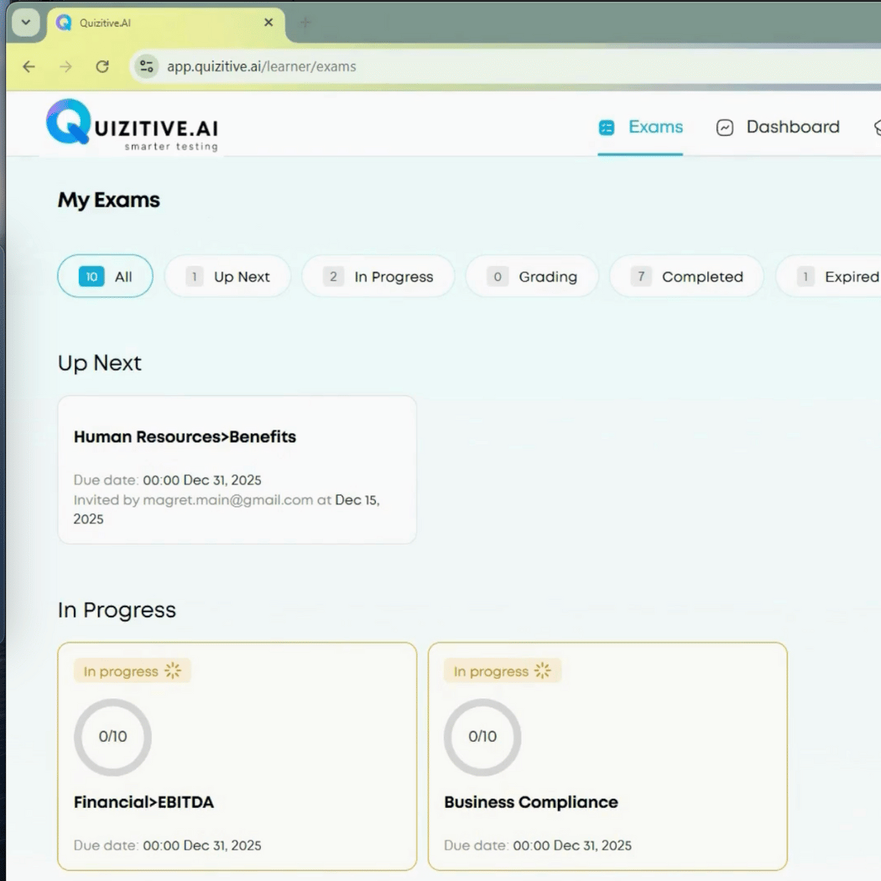Open site information icon in address bar
Viewport: 881px width, 881px height.
pos(147,67)
